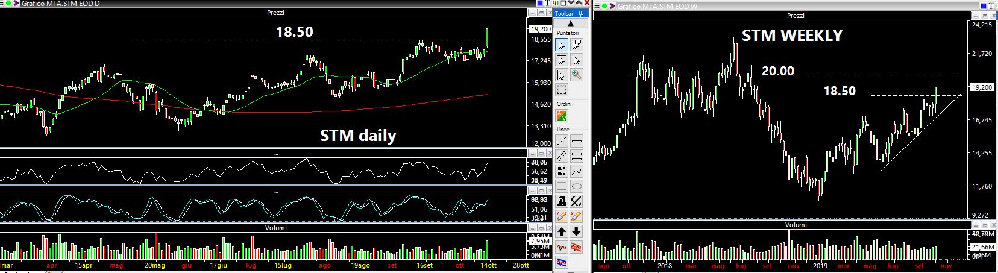Select the '20.00' annotation on the weekly chart
Image resolution: width=998 pixels, height=273 pixels.
point(778,71)
